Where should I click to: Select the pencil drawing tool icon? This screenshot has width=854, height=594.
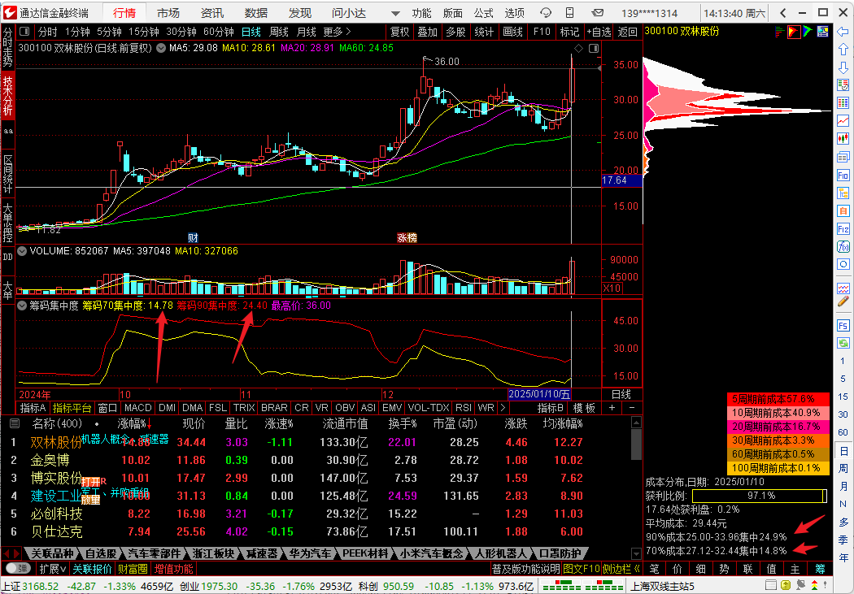843,301
